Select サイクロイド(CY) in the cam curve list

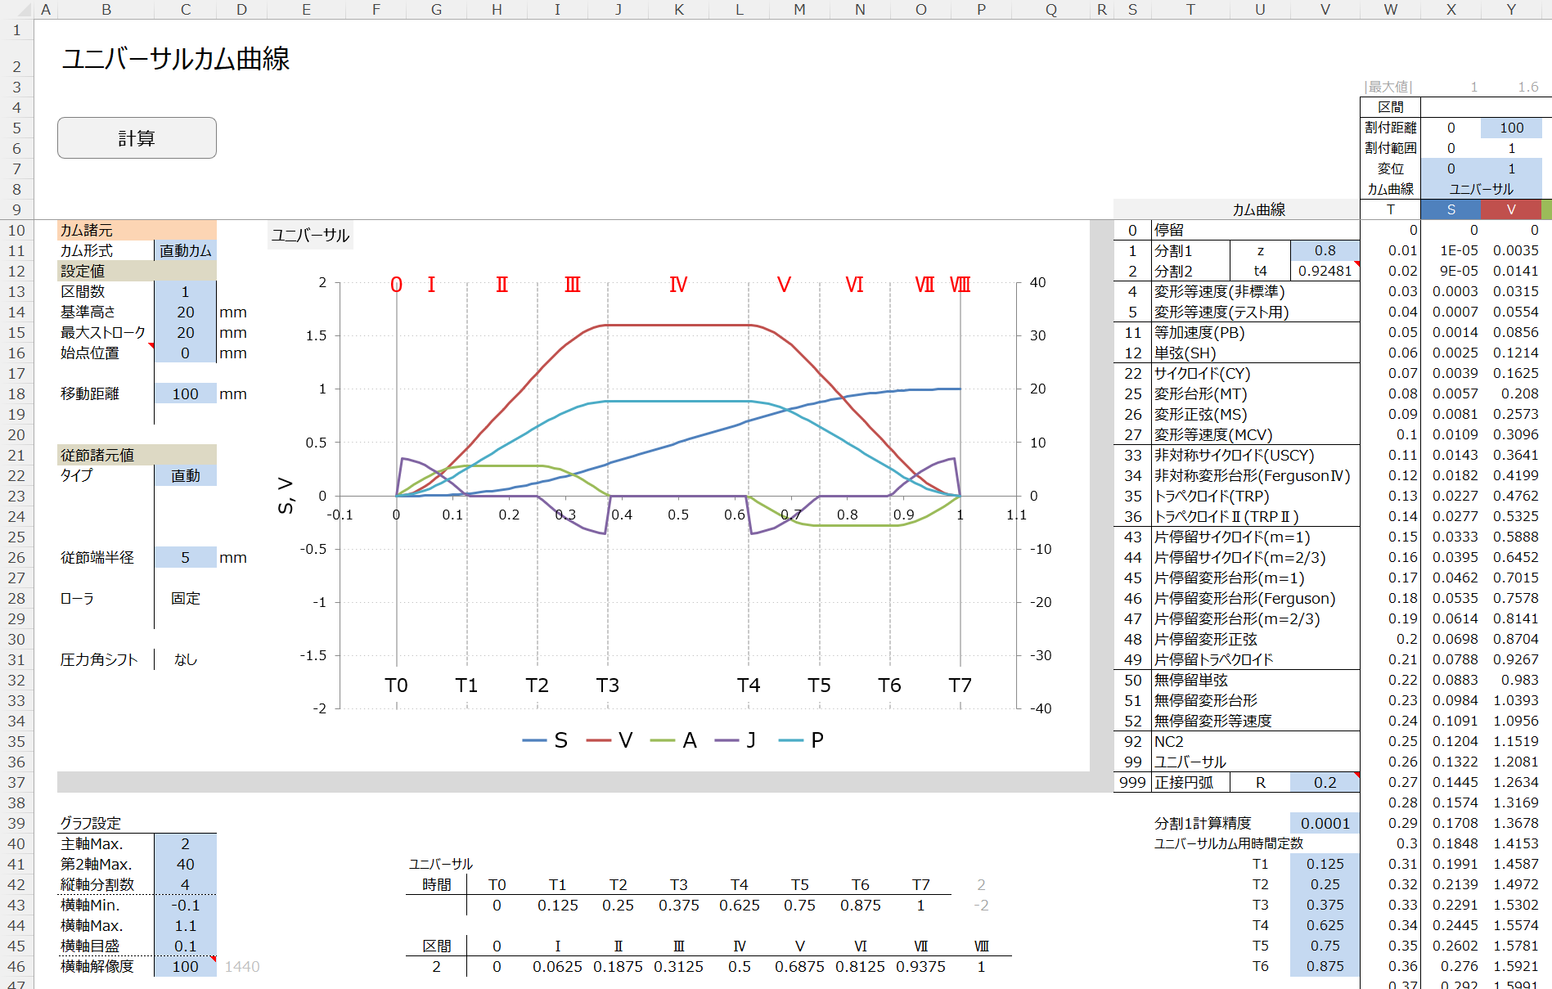pyautogui.click(x=1202, y=374)
